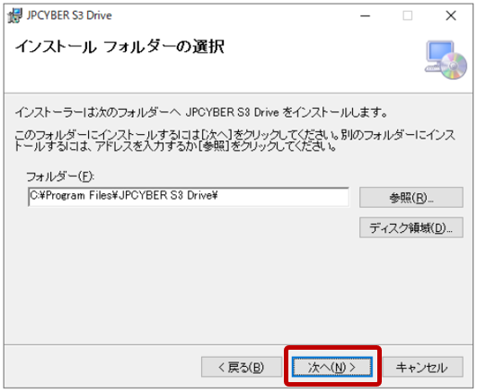Click the インストール フォルダーの選択 heading

119,48
